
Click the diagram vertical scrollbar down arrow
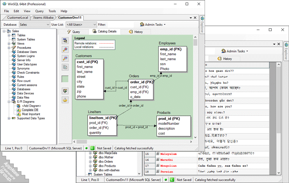click(195, 137)
